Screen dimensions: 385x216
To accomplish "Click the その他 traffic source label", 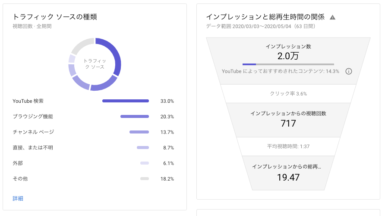I will [x=20, y=179].
